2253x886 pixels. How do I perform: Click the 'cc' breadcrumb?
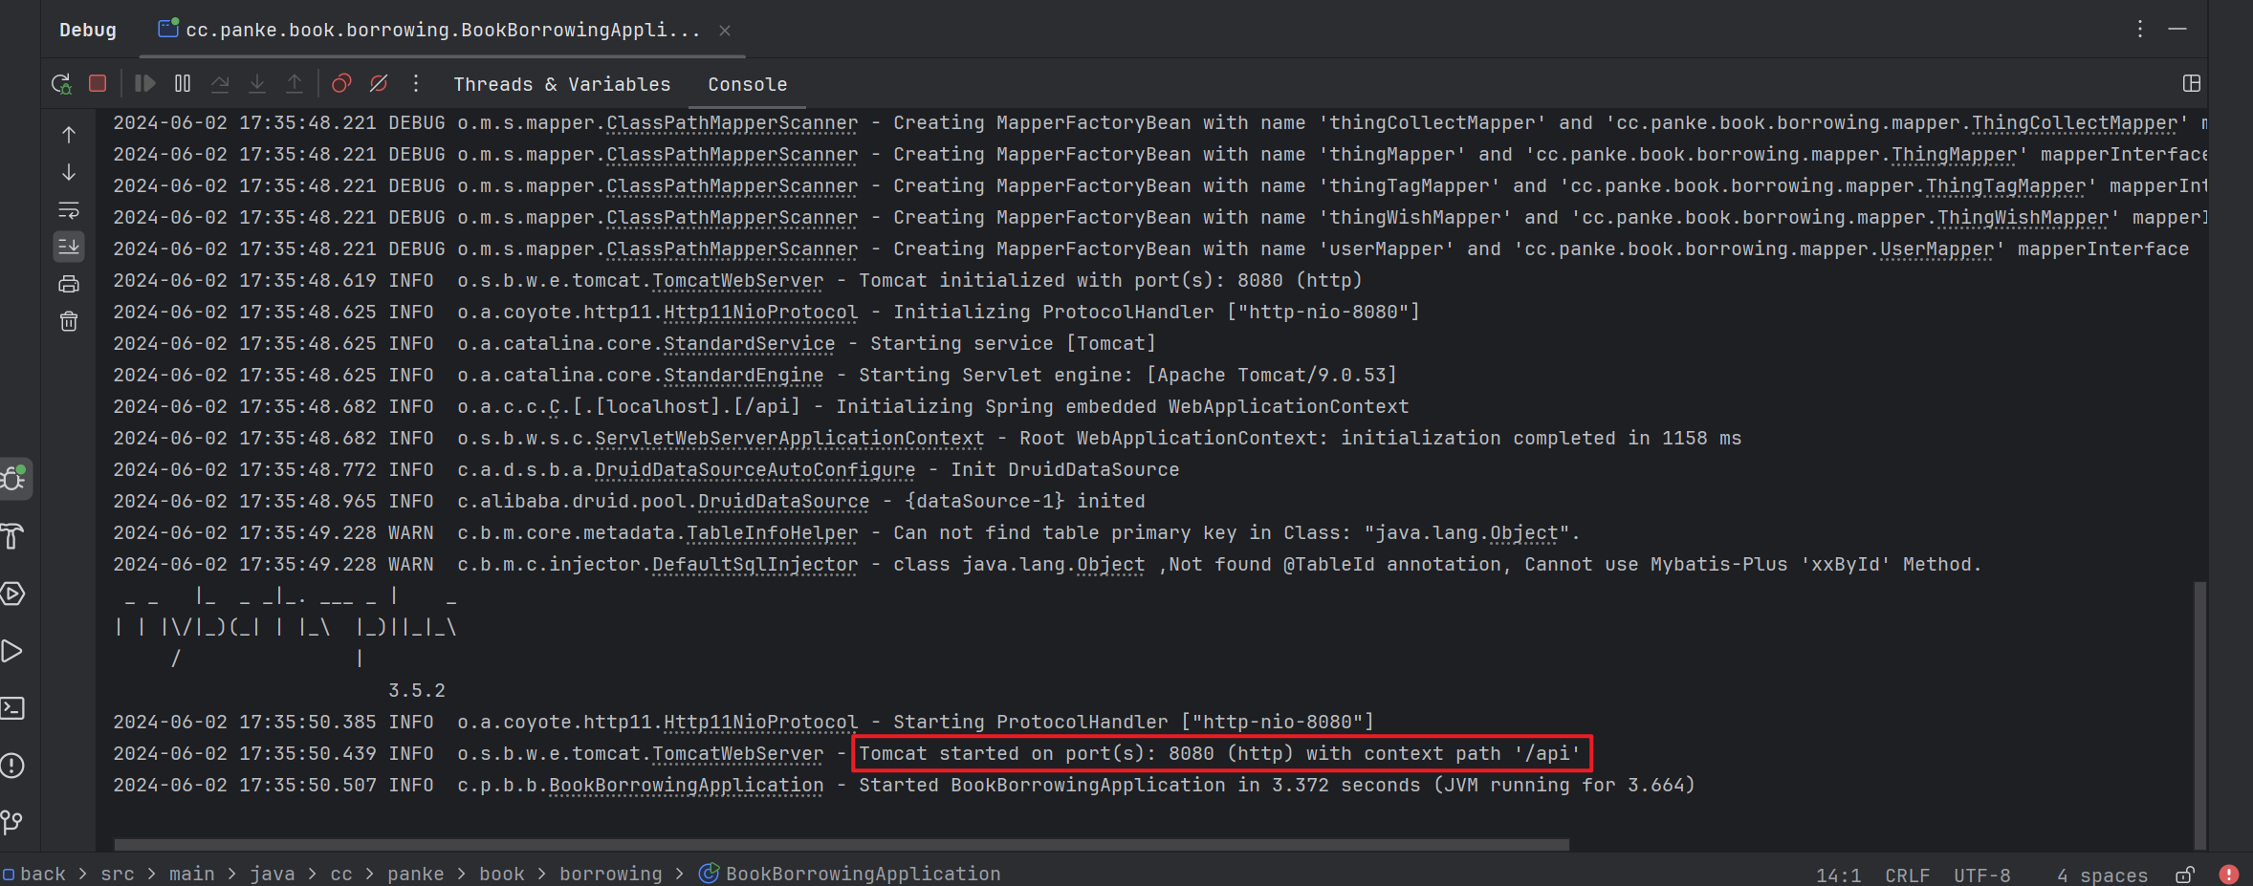tap(341, 874)
